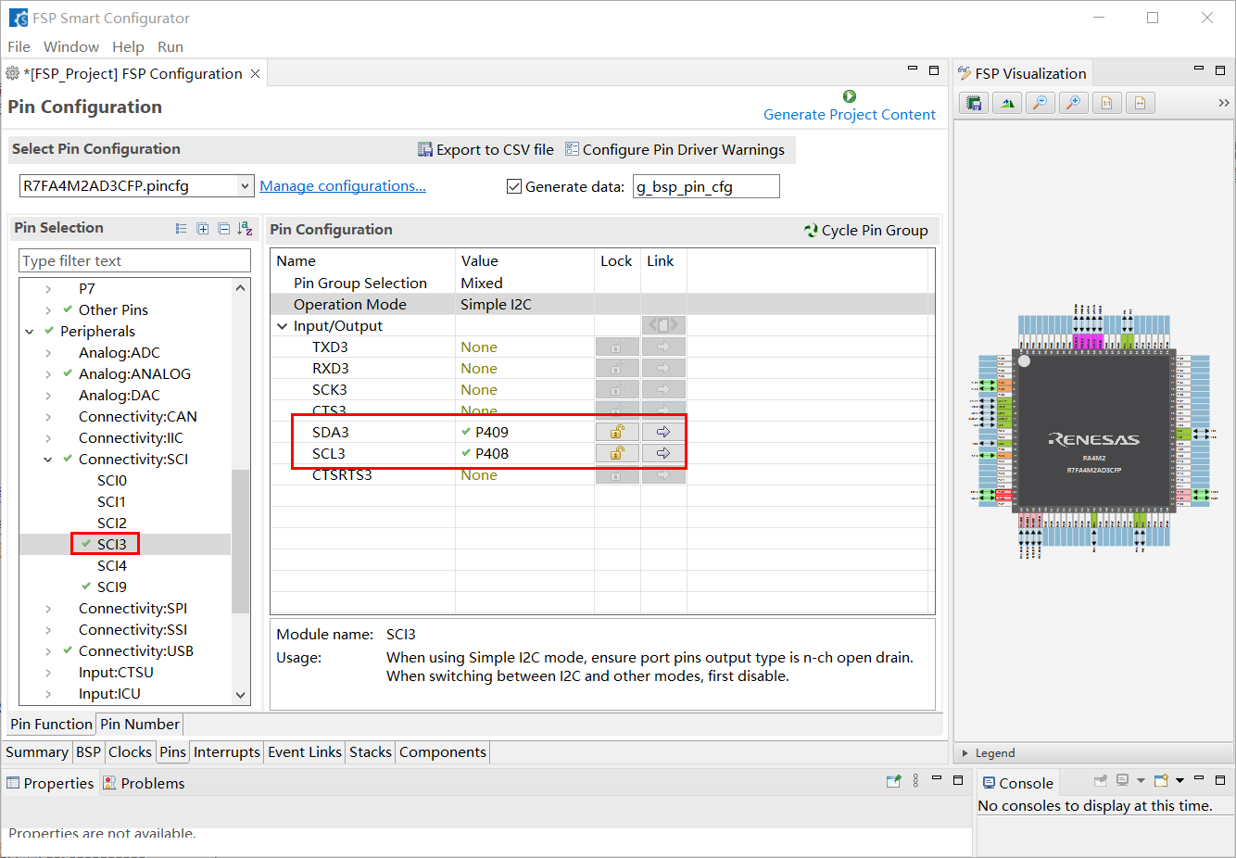
Task: Edit the g_bsp_pin_cfg data name field
Action: pyautogui.click(x=706, y=186)
